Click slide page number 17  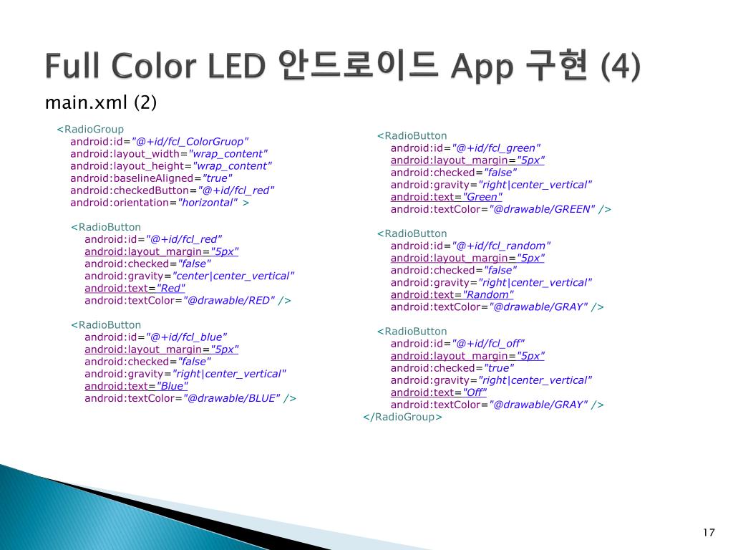point(709,532)
